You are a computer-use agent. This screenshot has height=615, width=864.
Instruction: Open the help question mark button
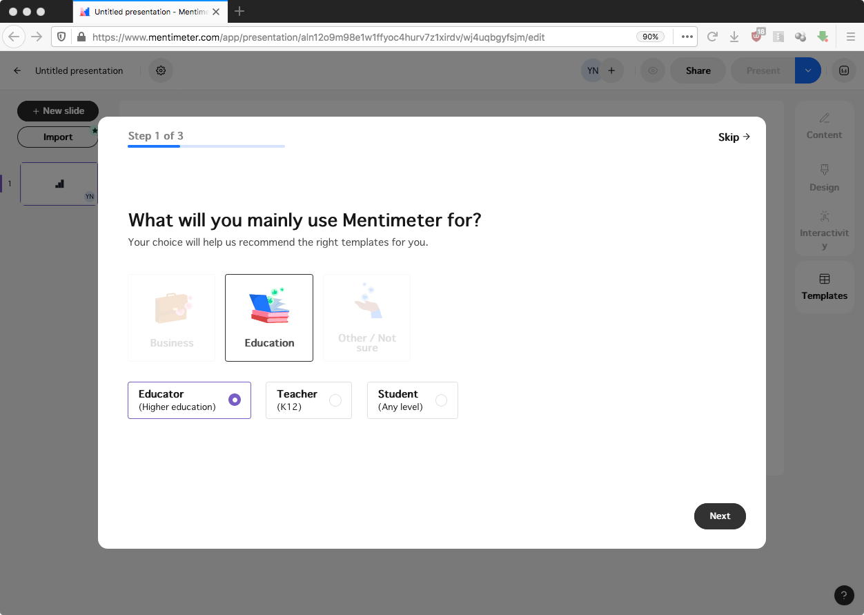pos(844,596)
